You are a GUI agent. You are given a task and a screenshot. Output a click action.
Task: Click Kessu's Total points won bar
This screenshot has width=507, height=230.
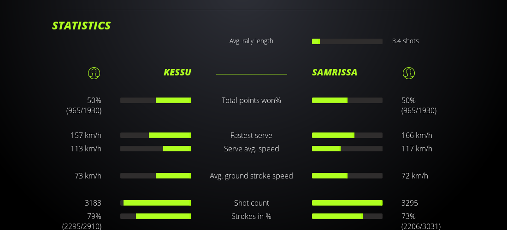click(x=156, y=100)
